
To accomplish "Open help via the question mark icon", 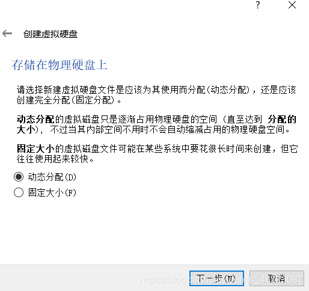I will click(258, 5).
